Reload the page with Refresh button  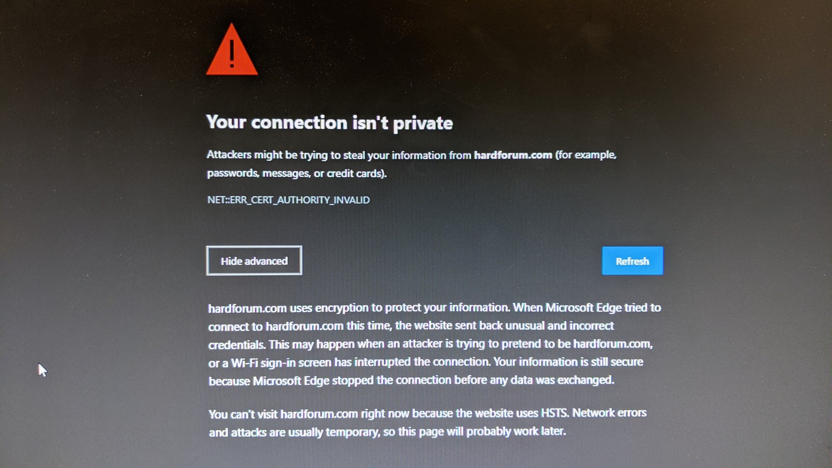pos(632,261)
